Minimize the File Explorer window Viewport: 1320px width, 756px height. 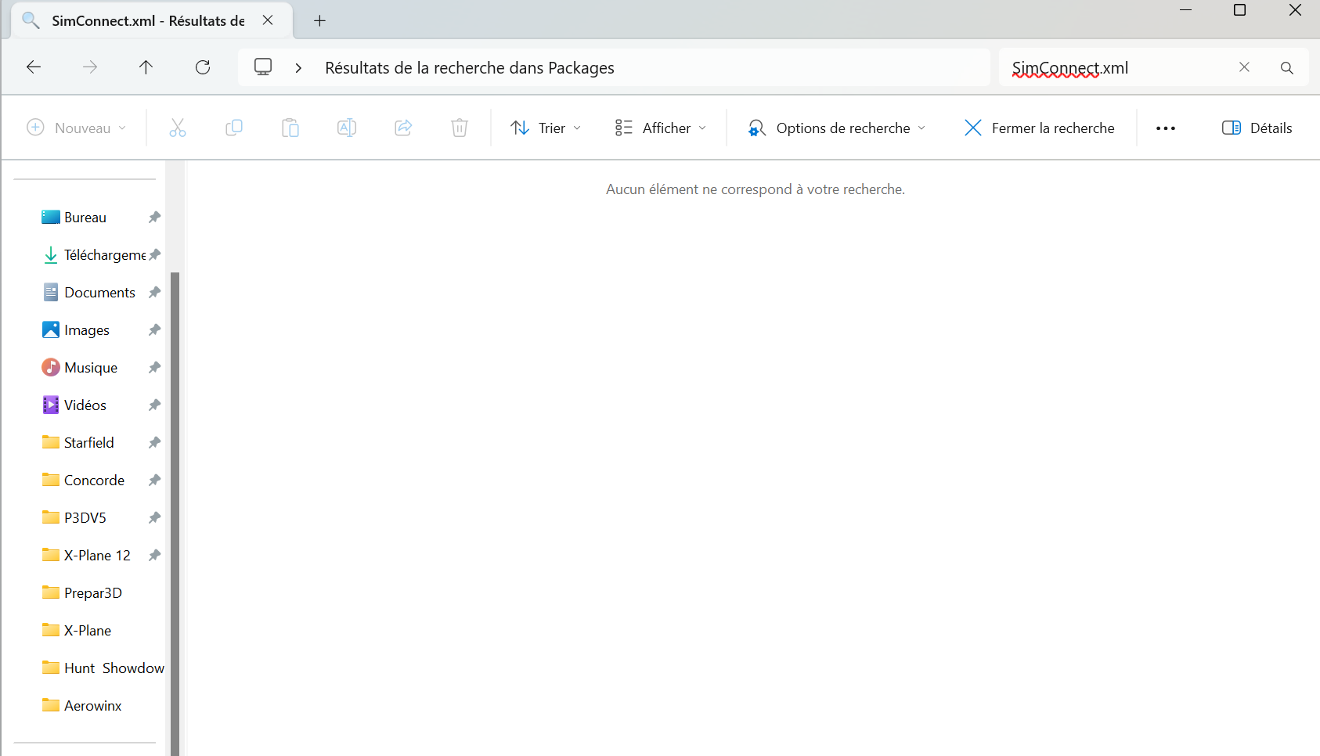coord(1185,10)
